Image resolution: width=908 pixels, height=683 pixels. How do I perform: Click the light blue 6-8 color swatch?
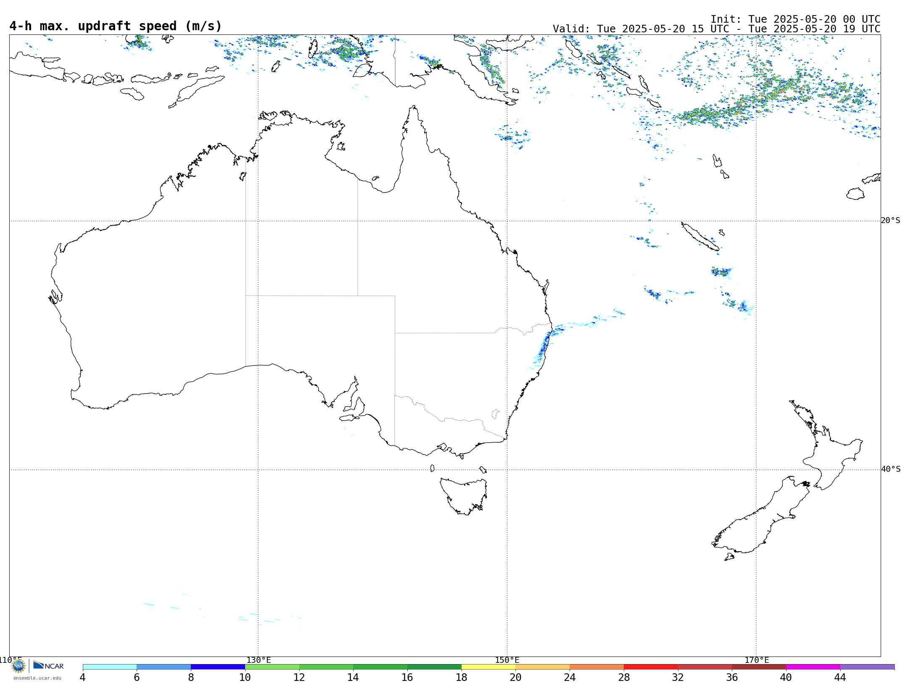coord(164,667)
